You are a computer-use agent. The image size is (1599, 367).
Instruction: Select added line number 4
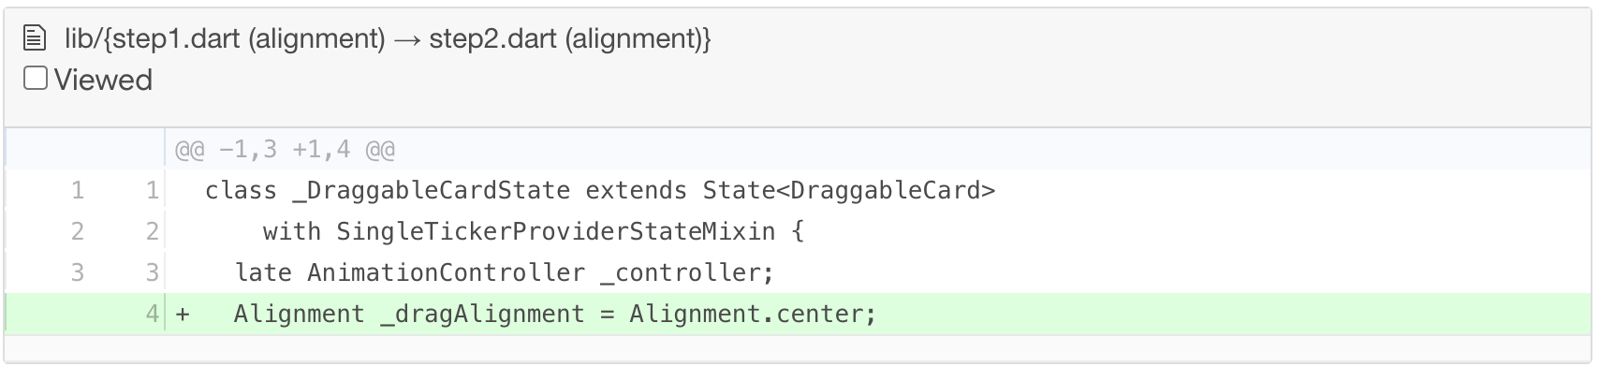[153, 314]
